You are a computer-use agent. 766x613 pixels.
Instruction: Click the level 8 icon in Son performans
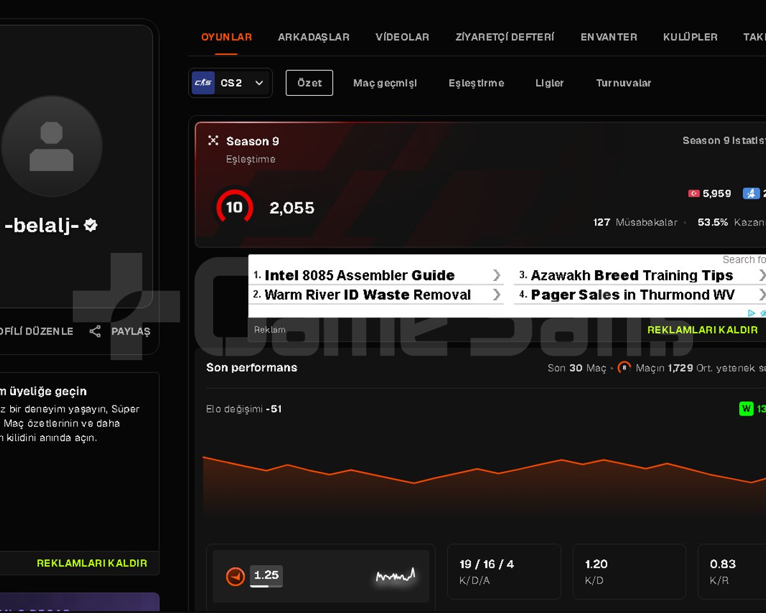tap(624, 368)
